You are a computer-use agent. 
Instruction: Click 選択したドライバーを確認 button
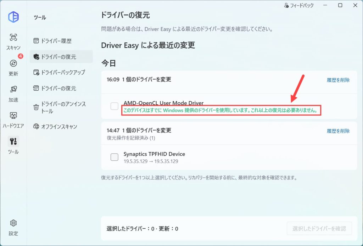click(319, 228)
